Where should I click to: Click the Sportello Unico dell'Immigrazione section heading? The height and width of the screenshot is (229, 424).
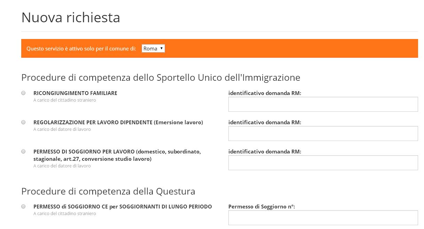coord(160,77)
